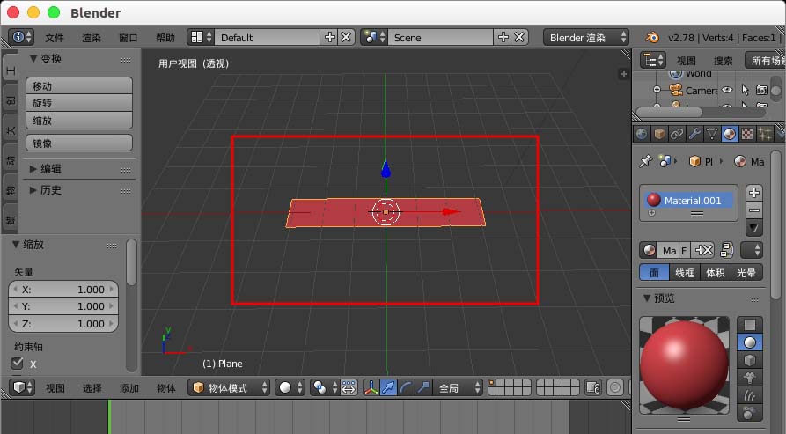
Task: Open the Particles sparkle tab
Action: (765, 134)
